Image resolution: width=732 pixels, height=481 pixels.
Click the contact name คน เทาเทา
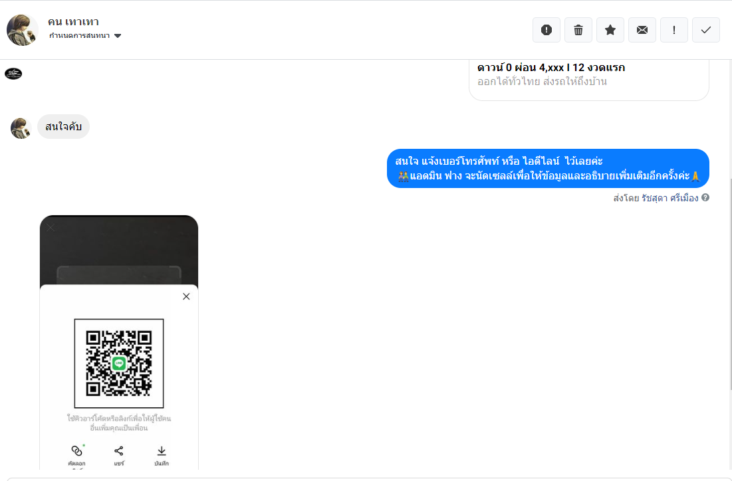click(73, 21)
